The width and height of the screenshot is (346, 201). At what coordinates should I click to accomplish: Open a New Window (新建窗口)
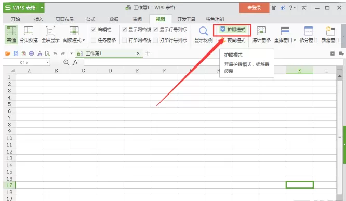tap(330, 34)
